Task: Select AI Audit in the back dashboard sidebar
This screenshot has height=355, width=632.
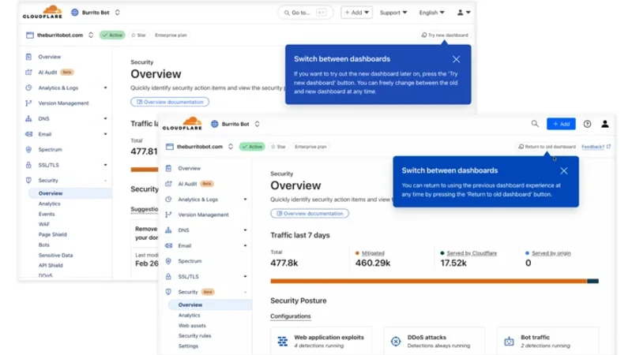Action: (x=47, y=72)
